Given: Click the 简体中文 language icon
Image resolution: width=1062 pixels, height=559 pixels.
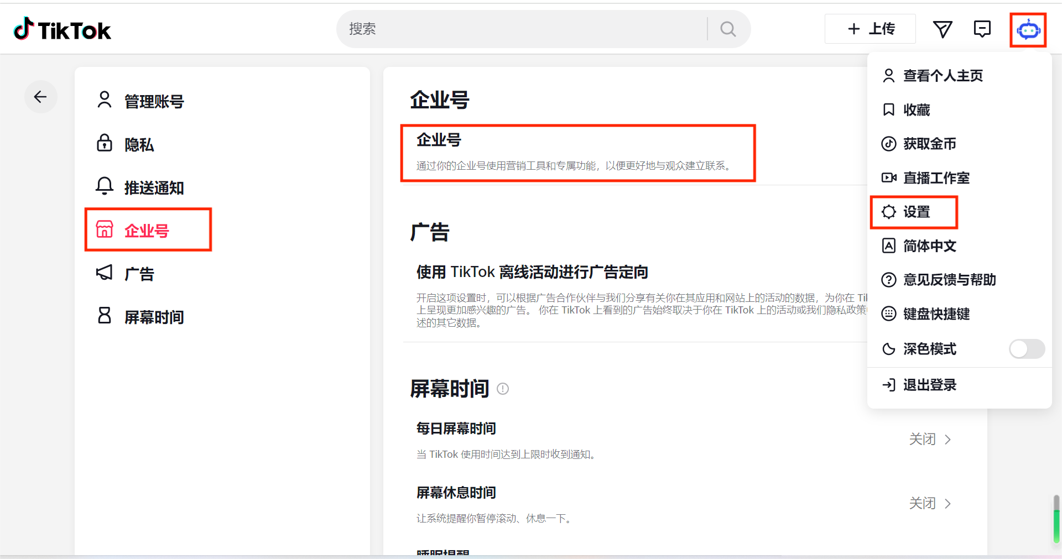Looking at the screenshot, I should pos(888,245).
